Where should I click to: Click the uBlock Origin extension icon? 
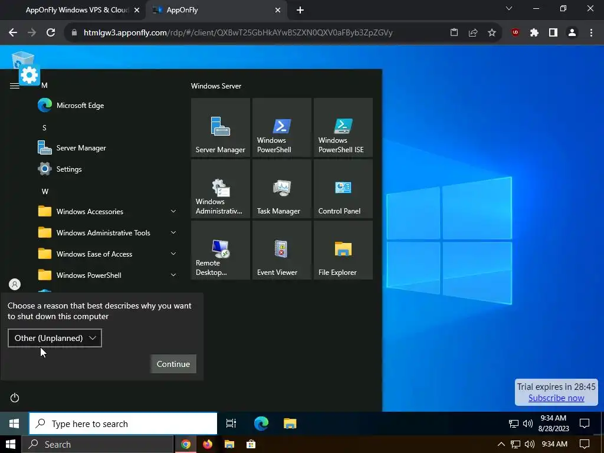tap(516, 33)
